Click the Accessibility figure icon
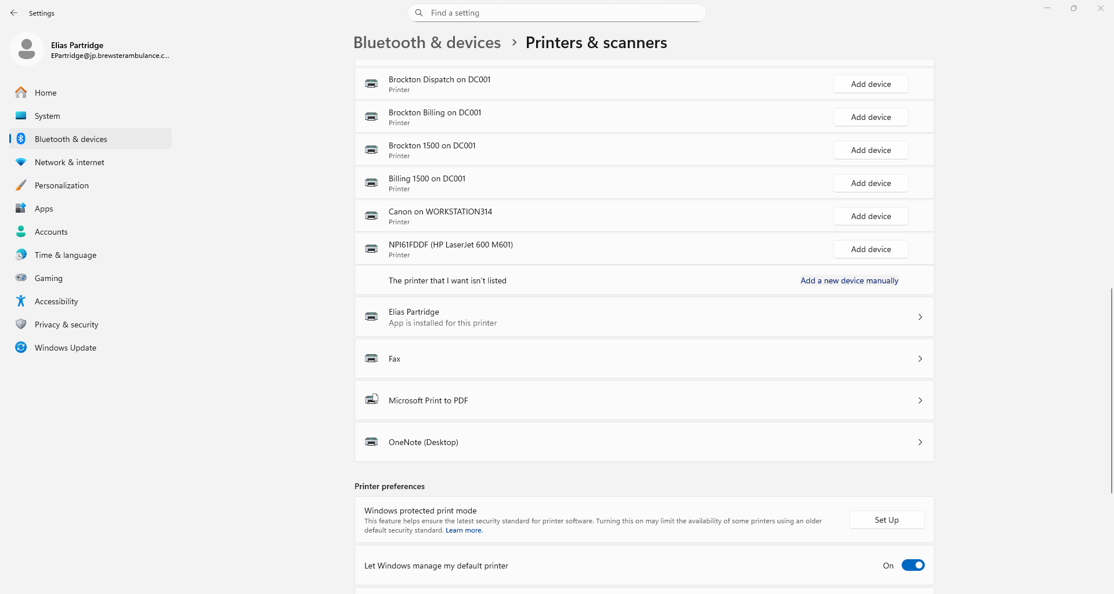 click(21, 301)
